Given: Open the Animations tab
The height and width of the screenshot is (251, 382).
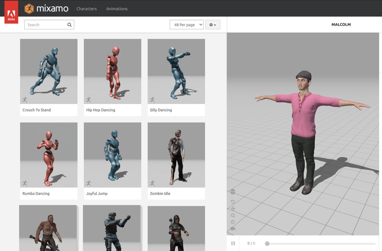Looking at the screenshot, I should [117, 9].
